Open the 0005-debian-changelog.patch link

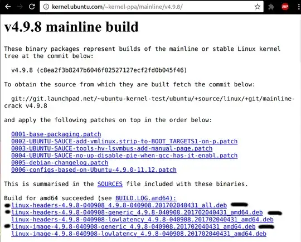click(x=60, y=162)
